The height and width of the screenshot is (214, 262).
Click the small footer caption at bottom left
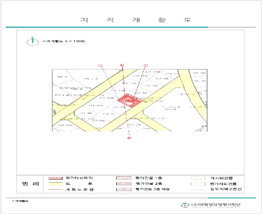(20, 201)
